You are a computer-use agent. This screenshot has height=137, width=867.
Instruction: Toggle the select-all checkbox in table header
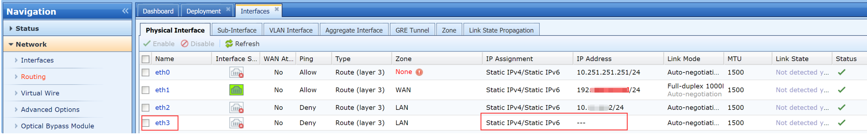point(146,59)
